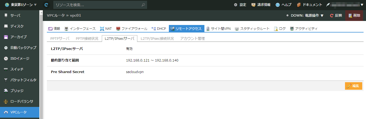The width and height of the screenshot is (366, 119).
Task: Click the feather account icon
Action: pyautogui.click(x=328, y=5)
